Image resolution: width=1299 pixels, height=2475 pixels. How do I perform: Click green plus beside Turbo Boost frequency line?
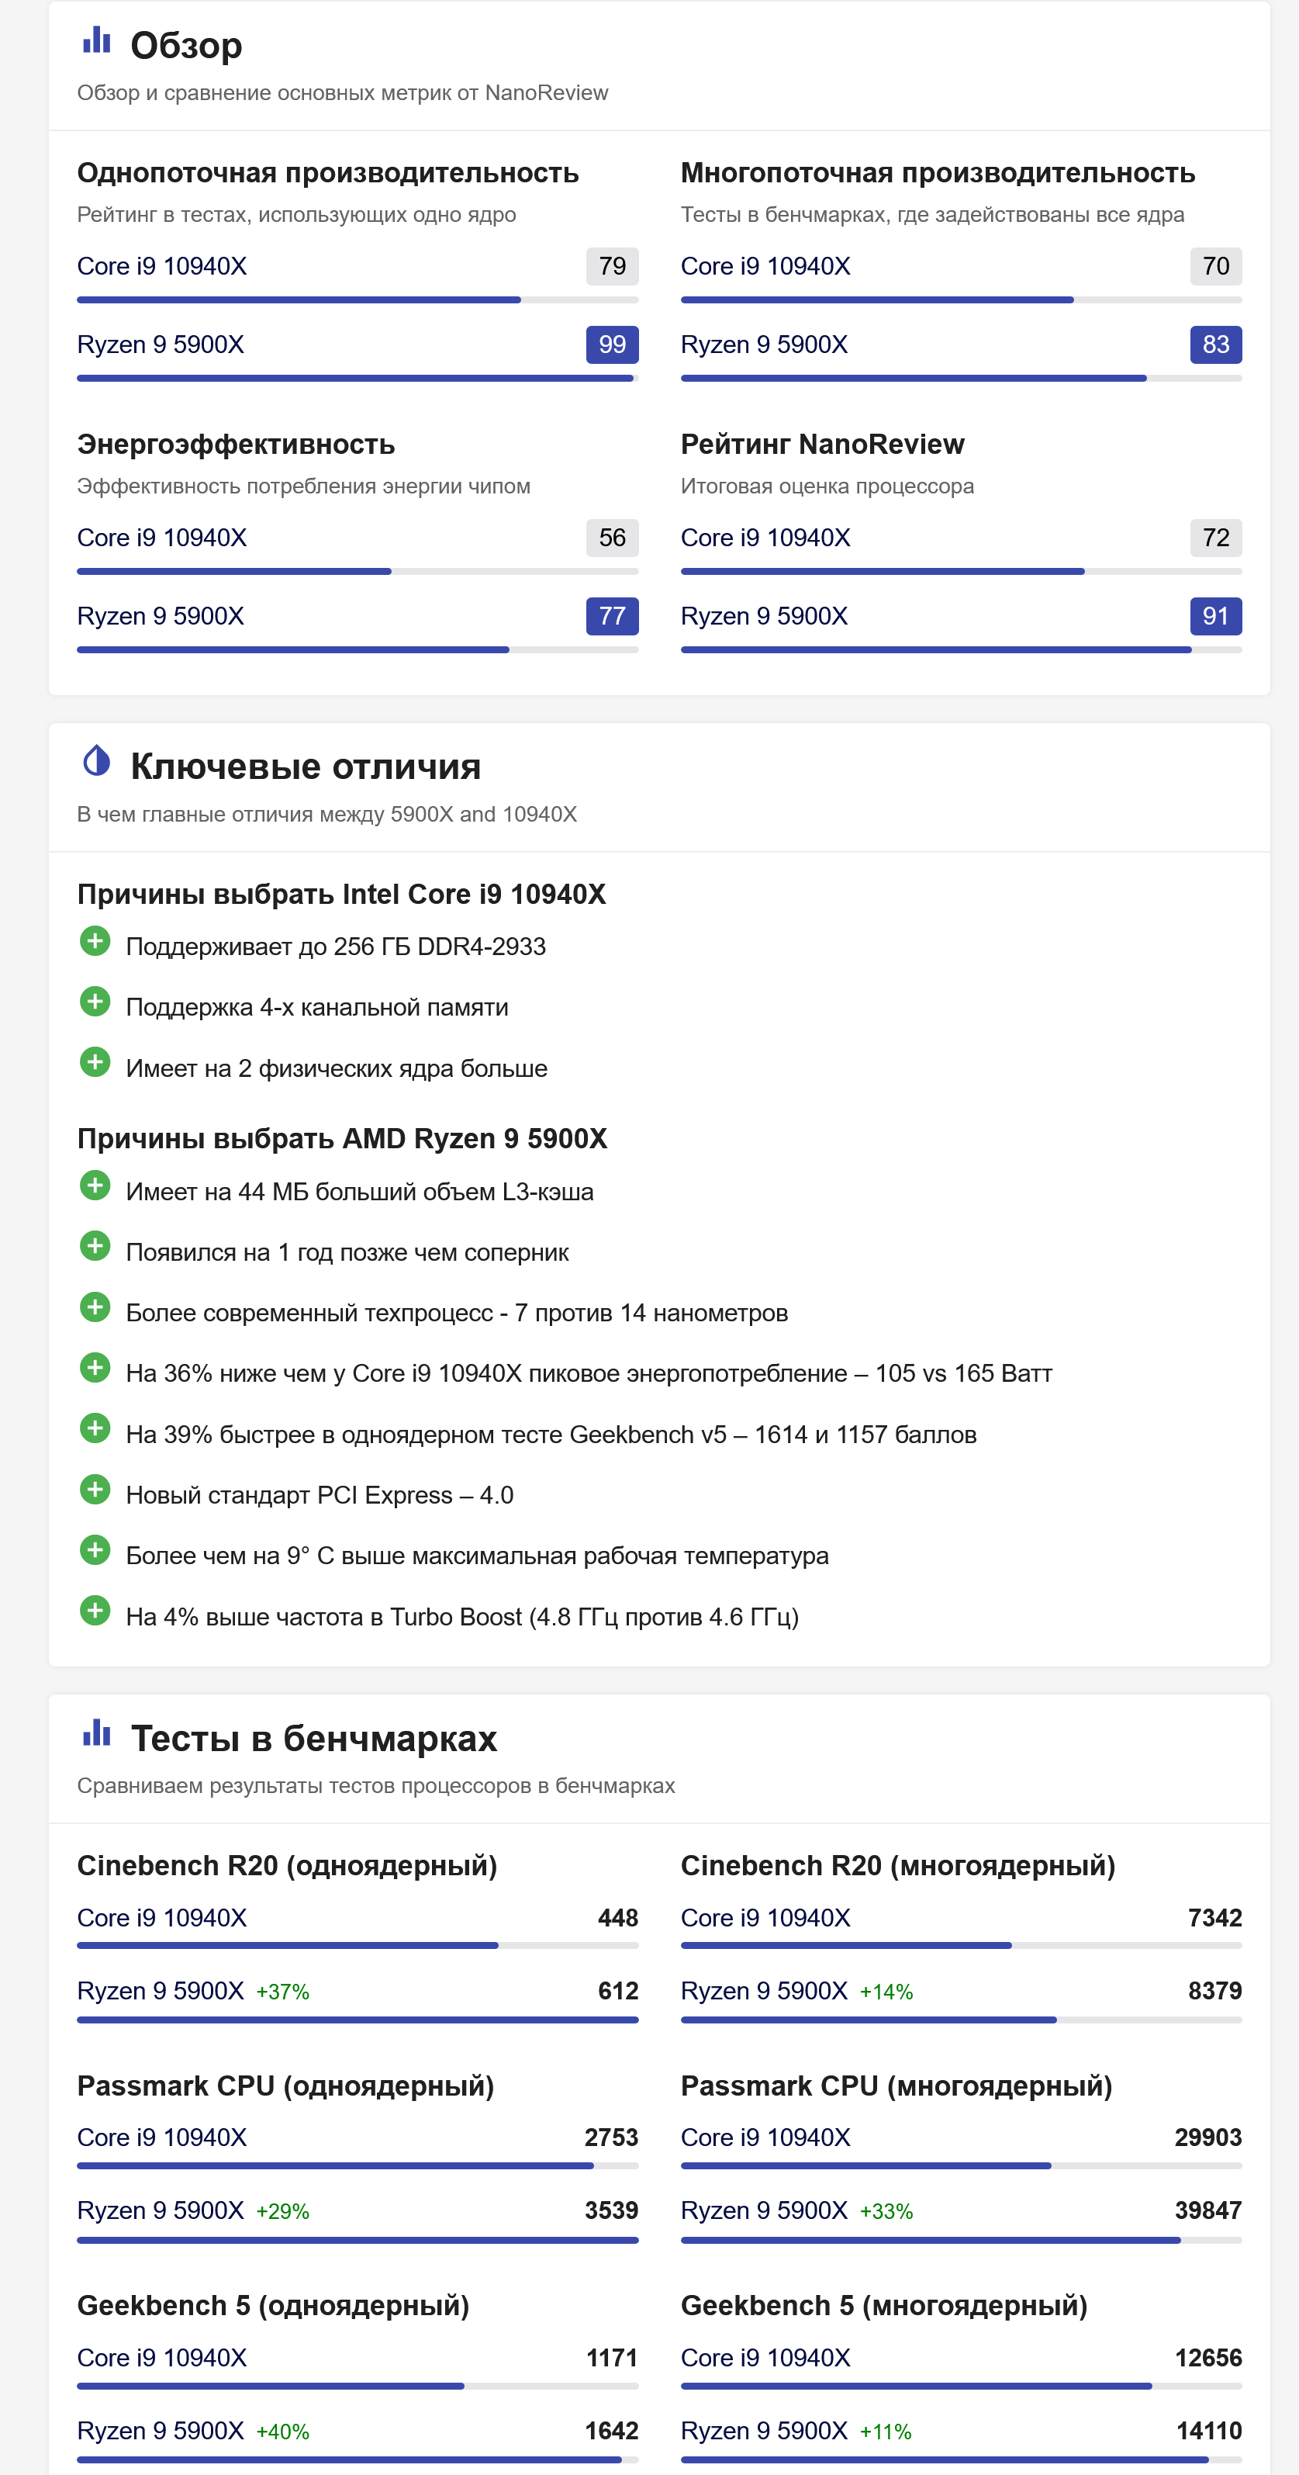coord(95,1611)
